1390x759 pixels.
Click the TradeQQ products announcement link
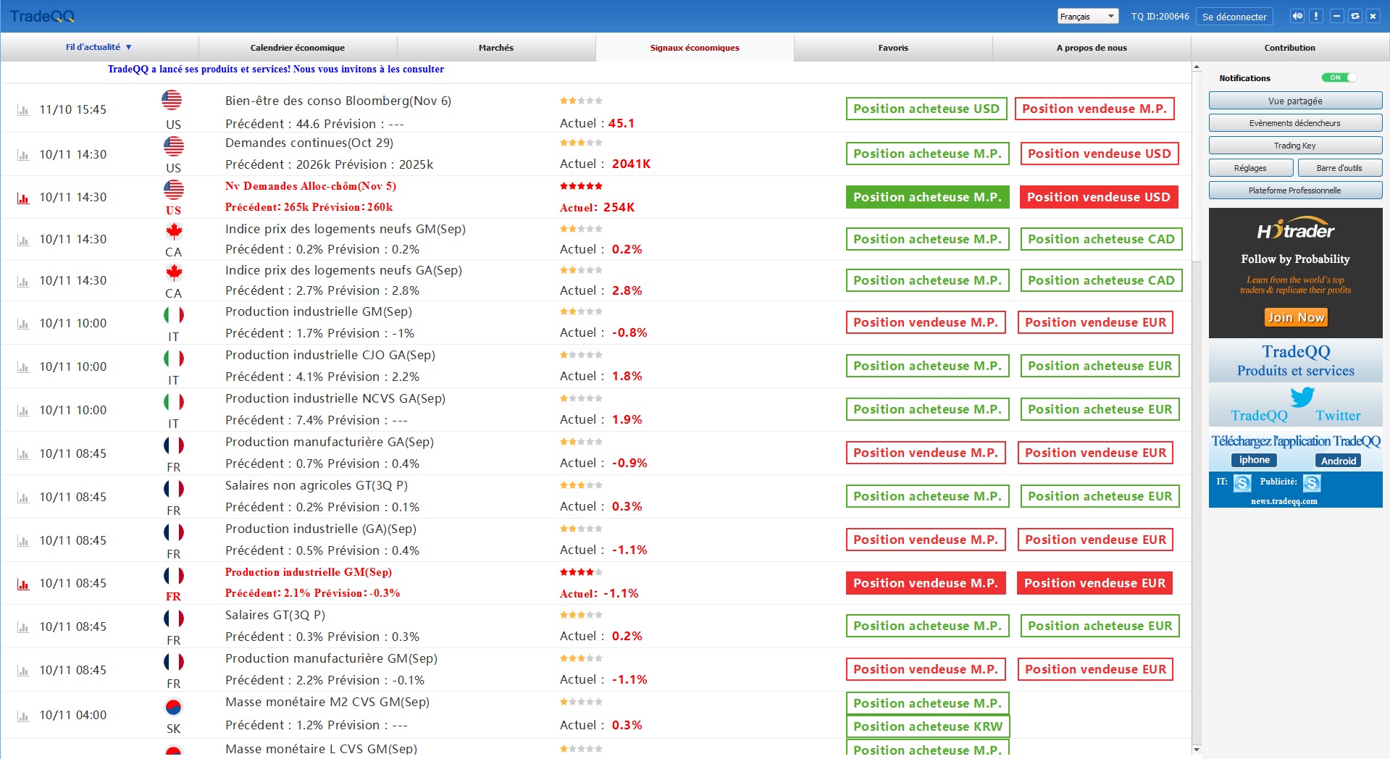pyautogui.click(x=275, y=70)
